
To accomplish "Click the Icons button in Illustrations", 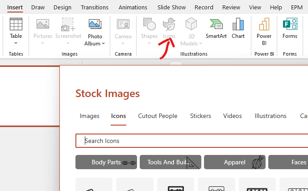I will 169,28.
